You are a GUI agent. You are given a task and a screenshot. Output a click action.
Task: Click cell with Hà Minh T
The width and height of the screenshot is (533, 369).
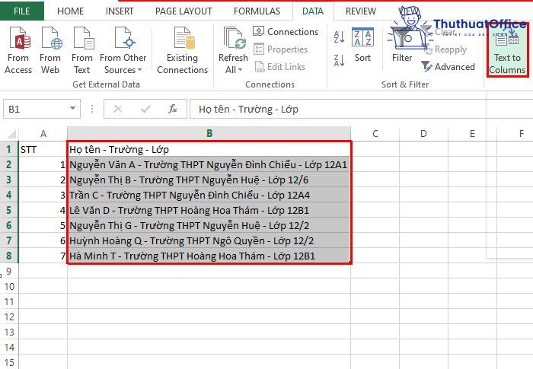coord(209,256)
